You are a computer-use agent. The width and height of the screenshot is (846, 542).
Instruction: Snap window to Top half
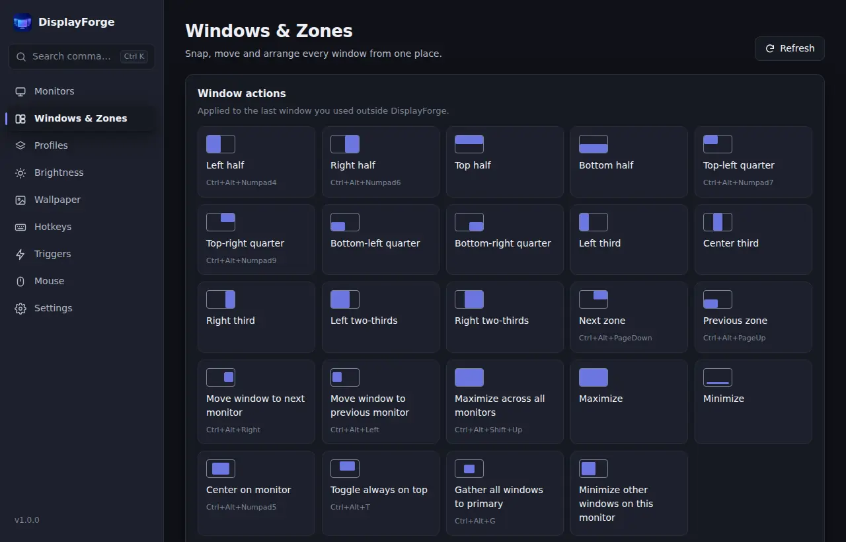click(x=505, y=162)
